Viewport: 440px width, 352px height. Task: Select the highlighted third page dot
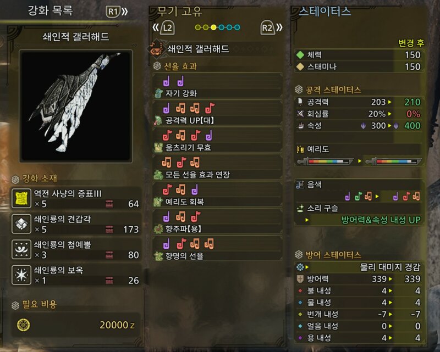[x=213, y=27]
